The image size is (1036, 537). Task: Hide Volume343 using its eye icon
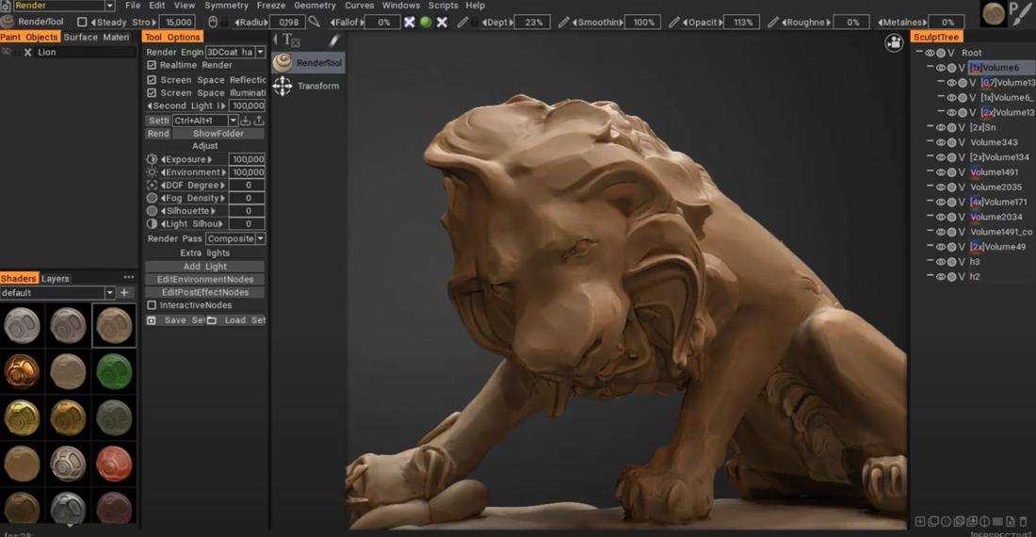(x=940, y=142)
